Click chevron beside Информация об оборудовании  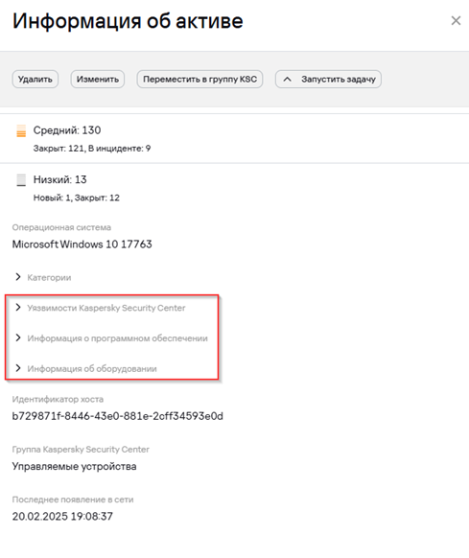pos(18,368)
